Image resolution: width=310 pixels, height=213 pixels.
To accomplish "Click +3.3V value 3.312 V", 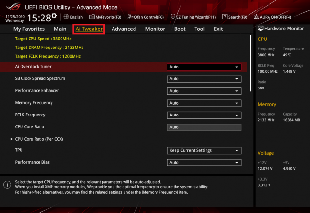I will pyautogui.click(x=264, y=185).
